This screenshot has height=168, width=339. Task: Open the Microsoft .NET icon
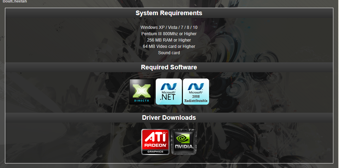(x=169, y=92)
